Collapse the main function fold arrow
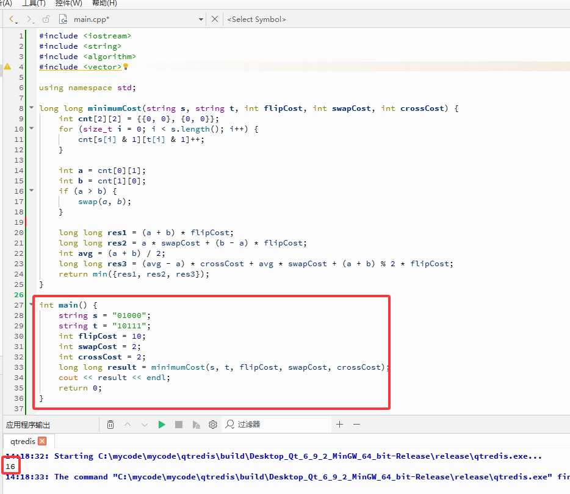The width and height of the screenshot is (570, 494). [x=32, y=305]
